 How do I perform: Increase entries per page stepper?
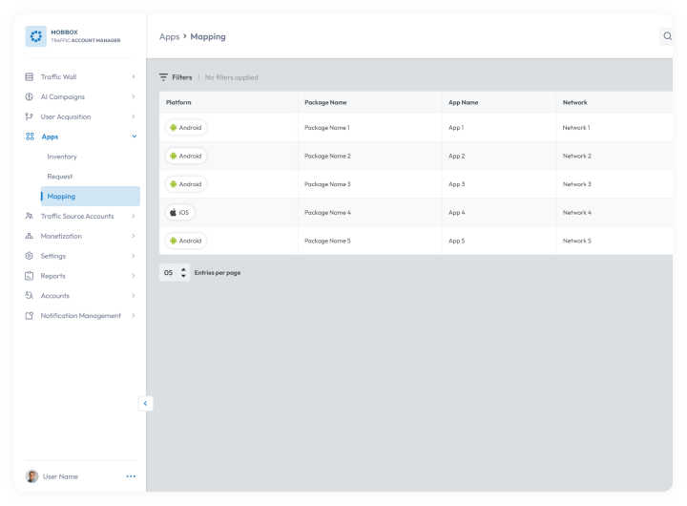pos(183,269)
